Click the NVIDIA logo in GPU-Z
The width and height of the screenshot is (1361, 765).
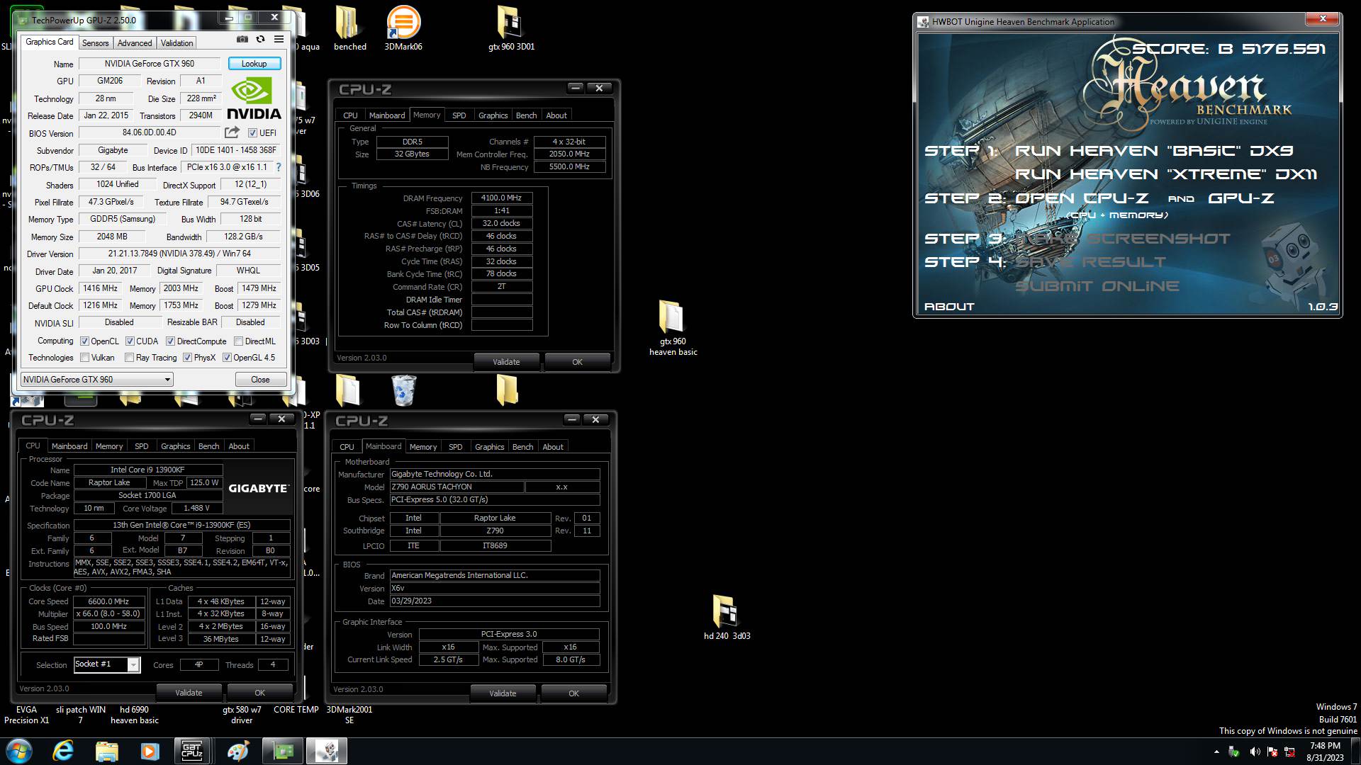point(254,98)
